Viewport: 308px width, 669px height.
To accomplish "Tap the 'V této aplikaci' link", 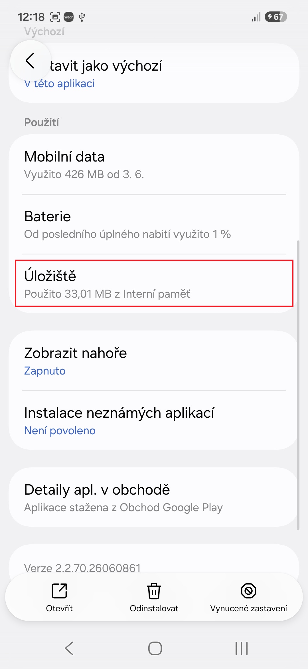I will 60,83.
